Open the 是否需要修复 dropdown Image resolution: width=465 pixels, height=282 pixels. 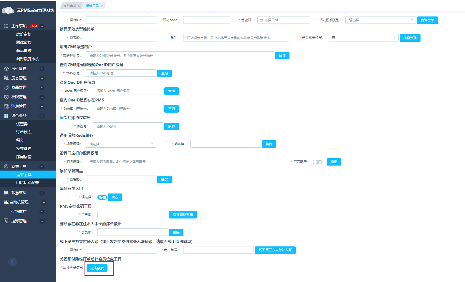pyautogui.click(x=363, y=38)
